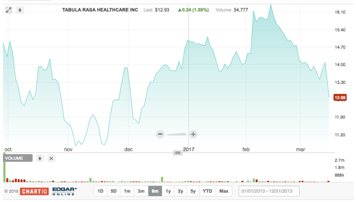Select the 1m time range
356x202 pixels.
pyautogui.click(x=127, y=191)
